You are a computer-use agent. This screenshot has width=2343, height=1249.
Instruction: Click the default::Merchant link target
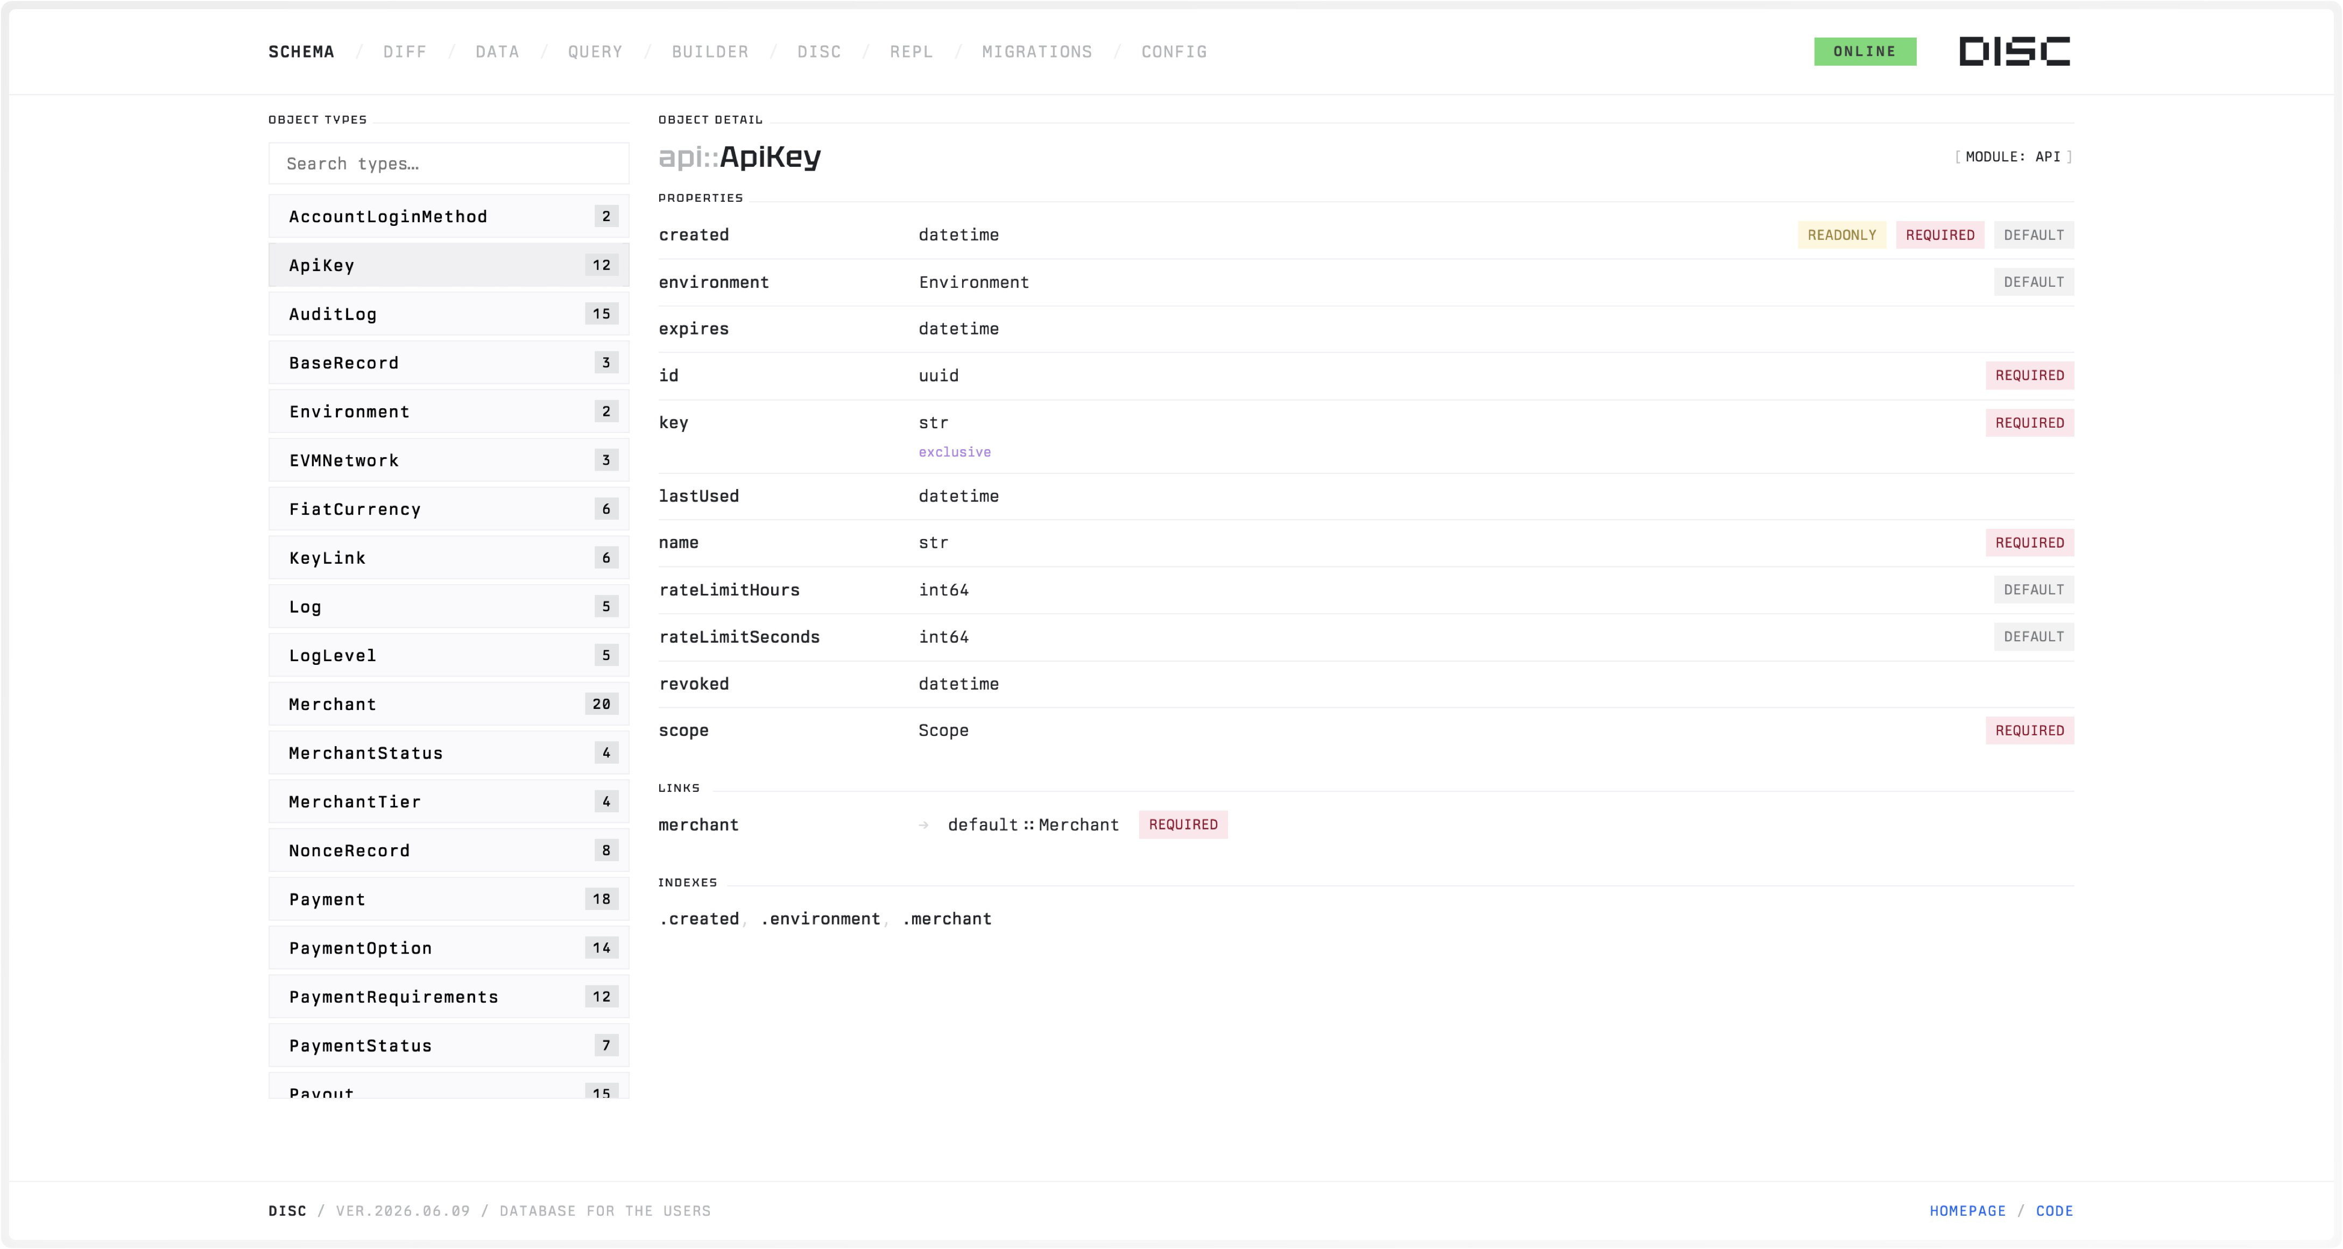[x=1033, y=825]
